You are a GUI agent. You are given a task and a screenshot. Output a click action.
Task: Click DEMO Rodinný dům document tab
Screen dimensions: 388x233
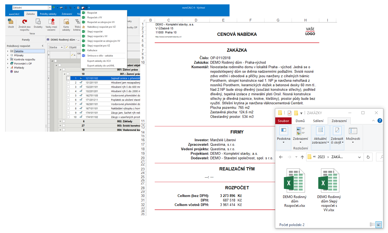(x=63, y=40)
